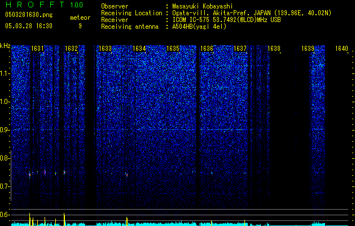Select the ICOM IC-575 53.7492 MHz USB text
This screenshot has height=226, width=355.
pos(227,20)
